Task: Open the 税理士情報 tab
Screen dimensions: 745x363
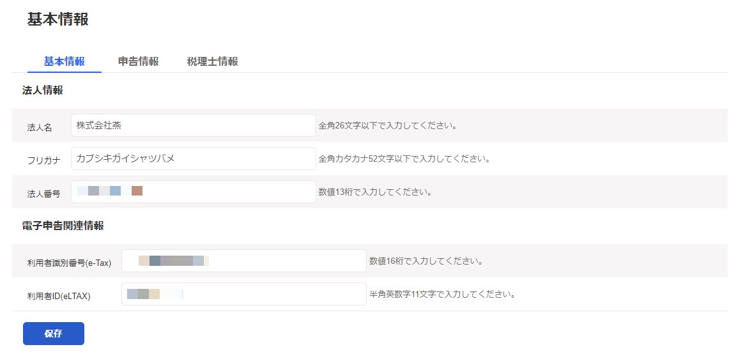Action: pos(212,61)
